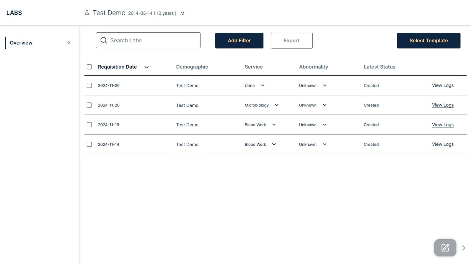The width and height of the screenshot is (471, 265).
Task: Open Abnormality dropdown in Urine row
Action: (325, 85)
